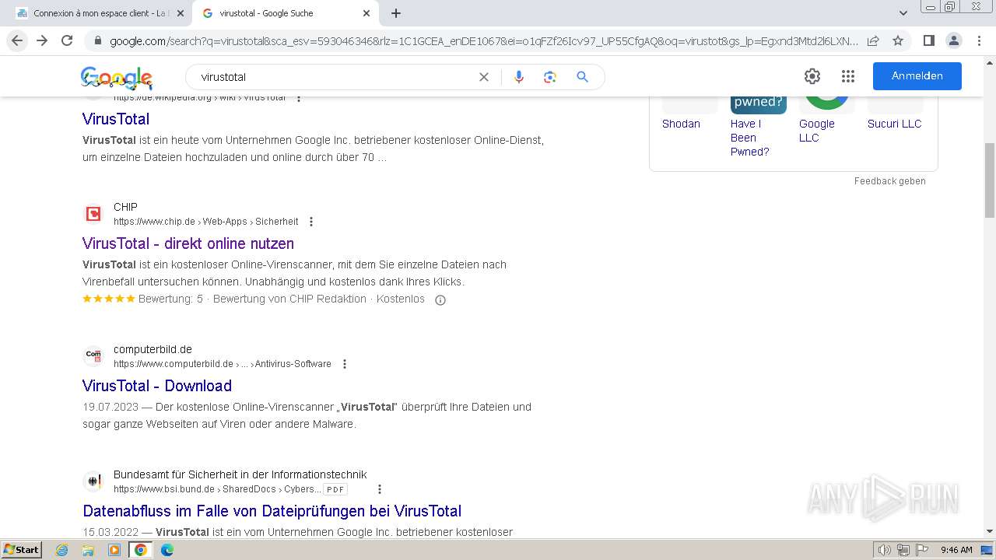
Task: Go forward with the browser forward arrow
Action: pos(42,40)
